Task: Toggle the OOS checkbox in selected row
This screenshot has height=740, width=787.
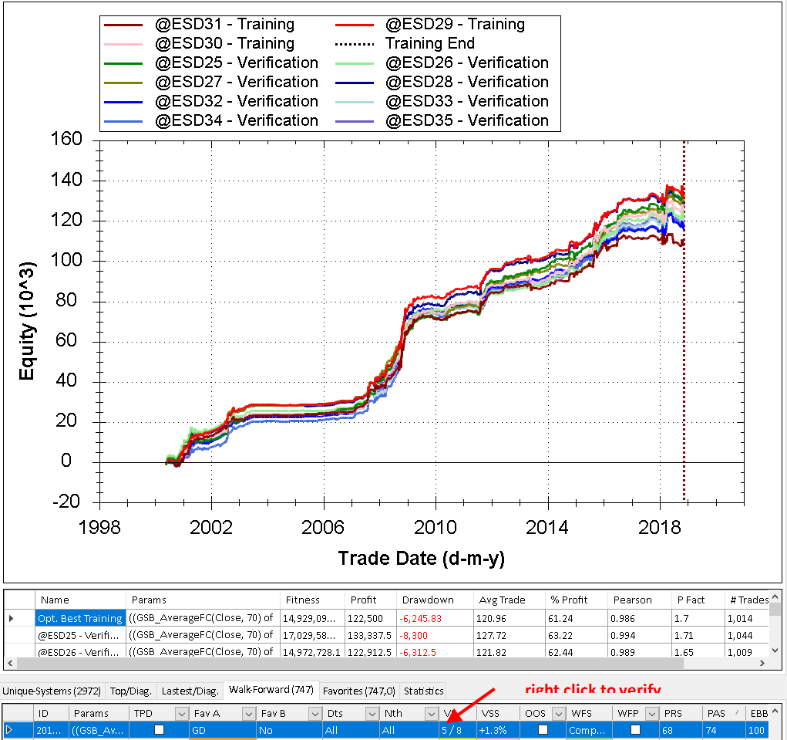Action: (x=543, y=730)
